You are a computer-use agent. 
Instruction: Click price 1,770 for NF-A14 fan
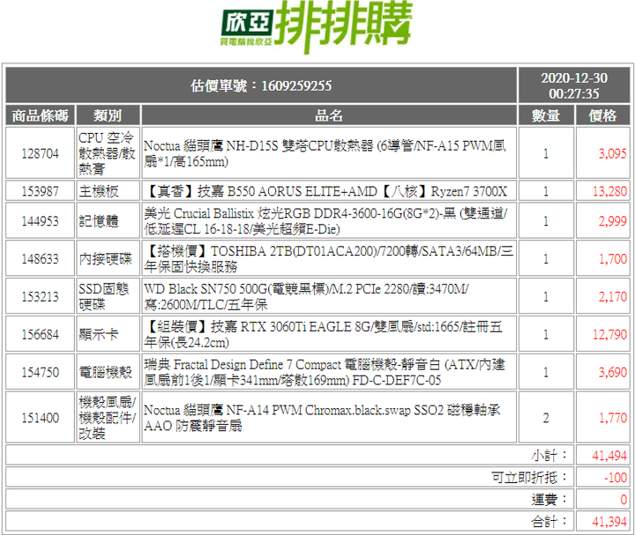pyautogui.click(x=602, y=417)
